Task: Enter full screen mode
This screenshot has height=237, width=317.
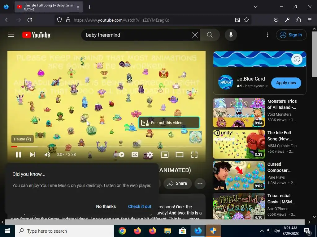Action: point(194,155)
